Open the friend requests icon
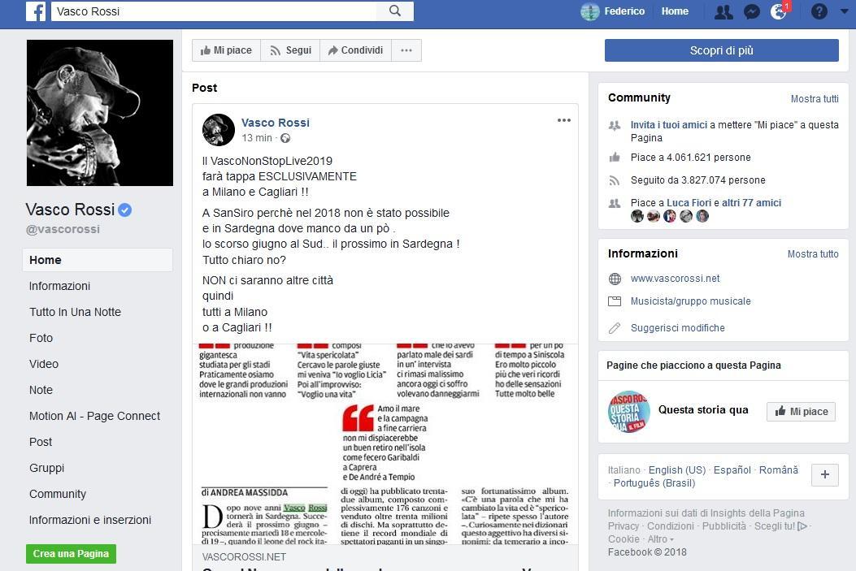The image size is (856, 571). 723,11
